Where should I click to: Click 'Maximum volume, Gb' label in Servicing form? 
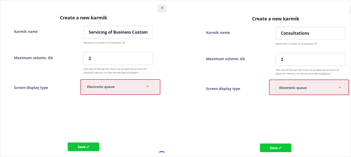click(33, 58)
